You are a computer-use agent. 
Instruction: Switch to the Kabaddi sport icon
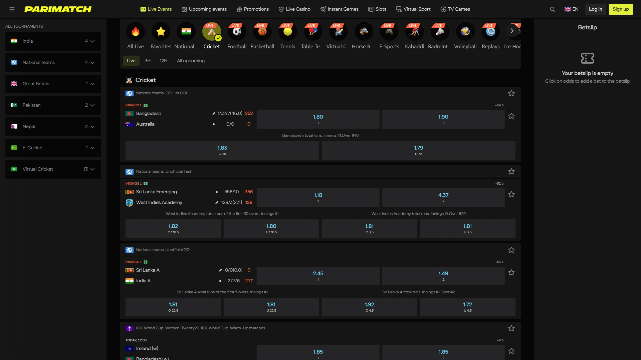415,31
